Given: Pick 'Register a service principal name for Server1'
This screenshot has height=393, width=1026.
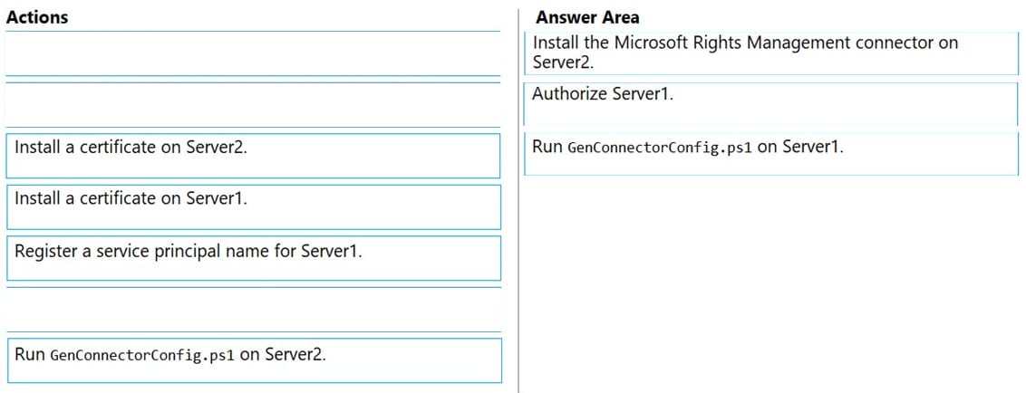Looking at the screenshot, I should point(253,258).
